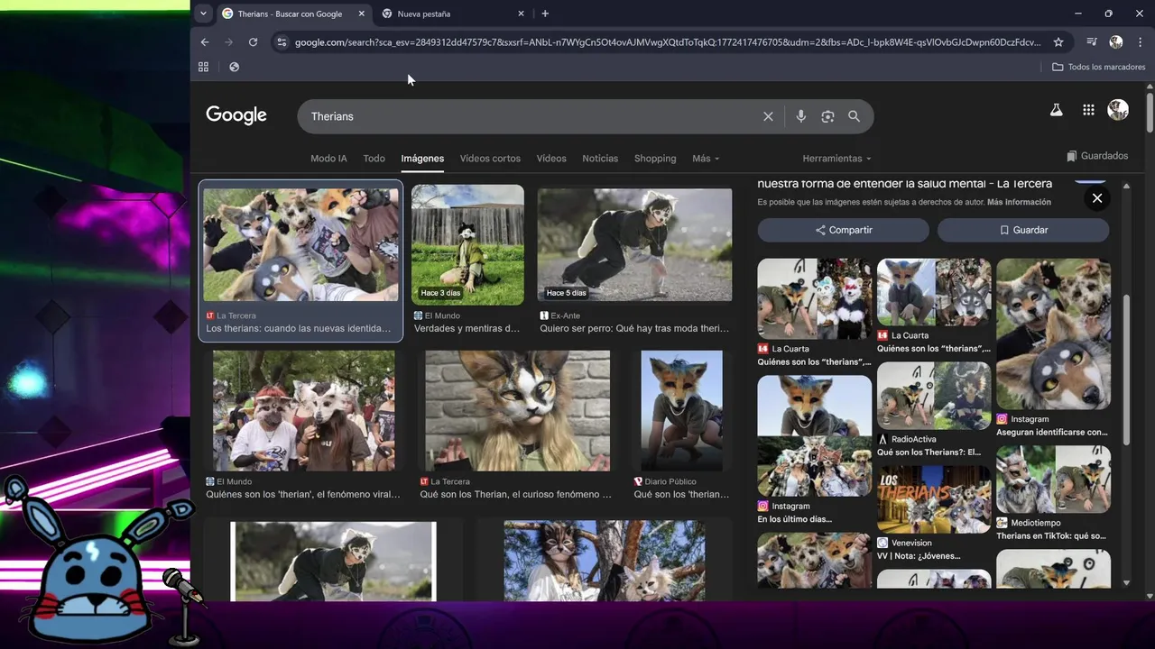Close the Nueva pestaña tab
The image size is (1155, 649).
[521, 14]
